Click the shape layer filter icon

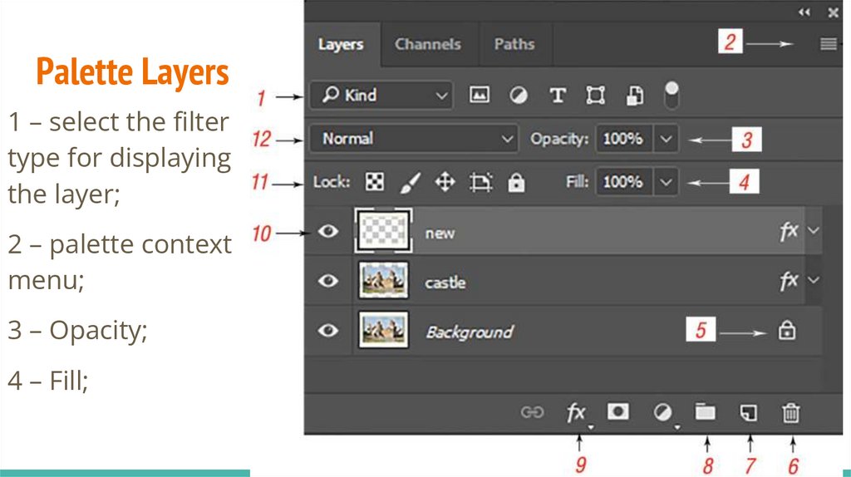595,96
